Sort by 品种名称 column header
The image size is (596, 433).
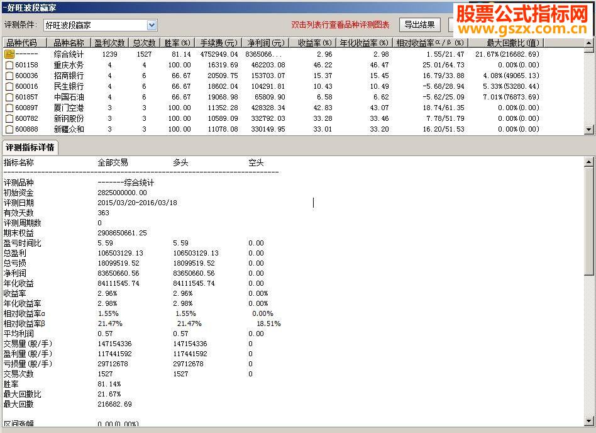69,43
